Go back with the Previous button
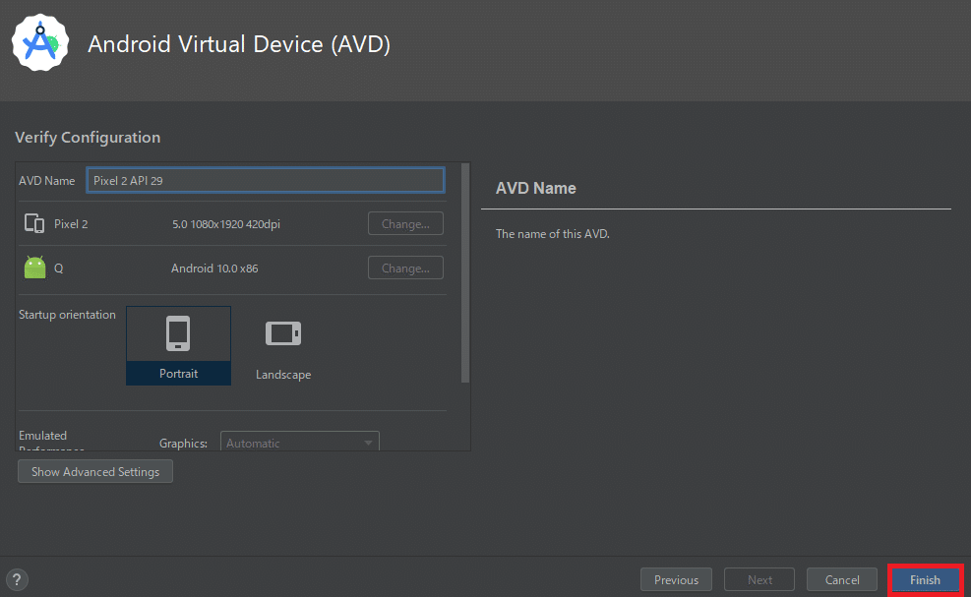Viewport: 971px width, 597px height. click(676, 579)
